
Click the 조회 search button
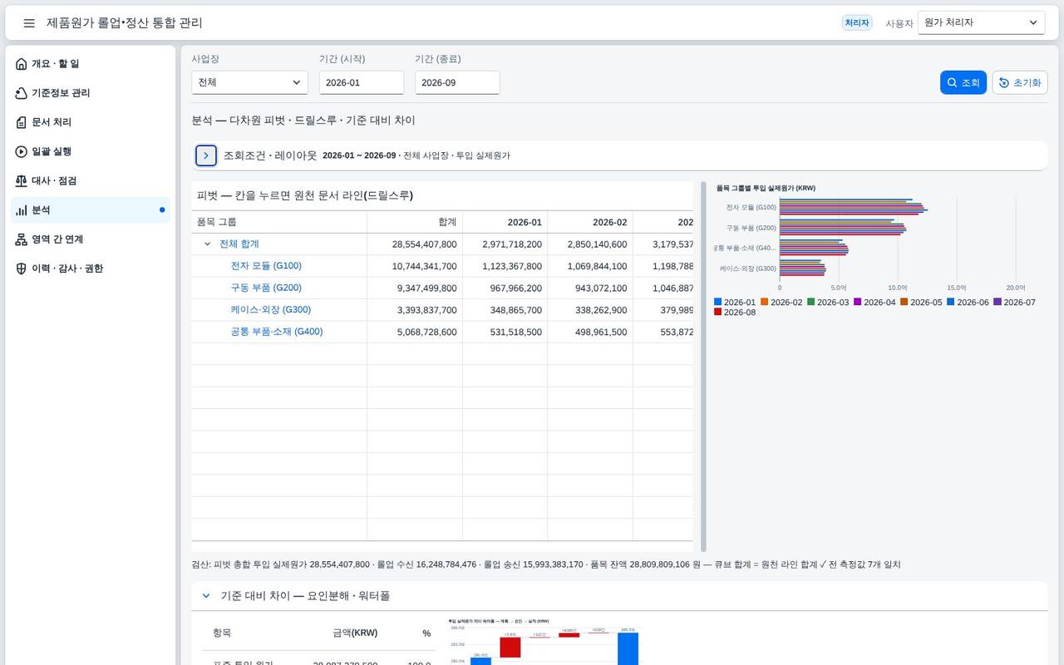coord(963,82)
